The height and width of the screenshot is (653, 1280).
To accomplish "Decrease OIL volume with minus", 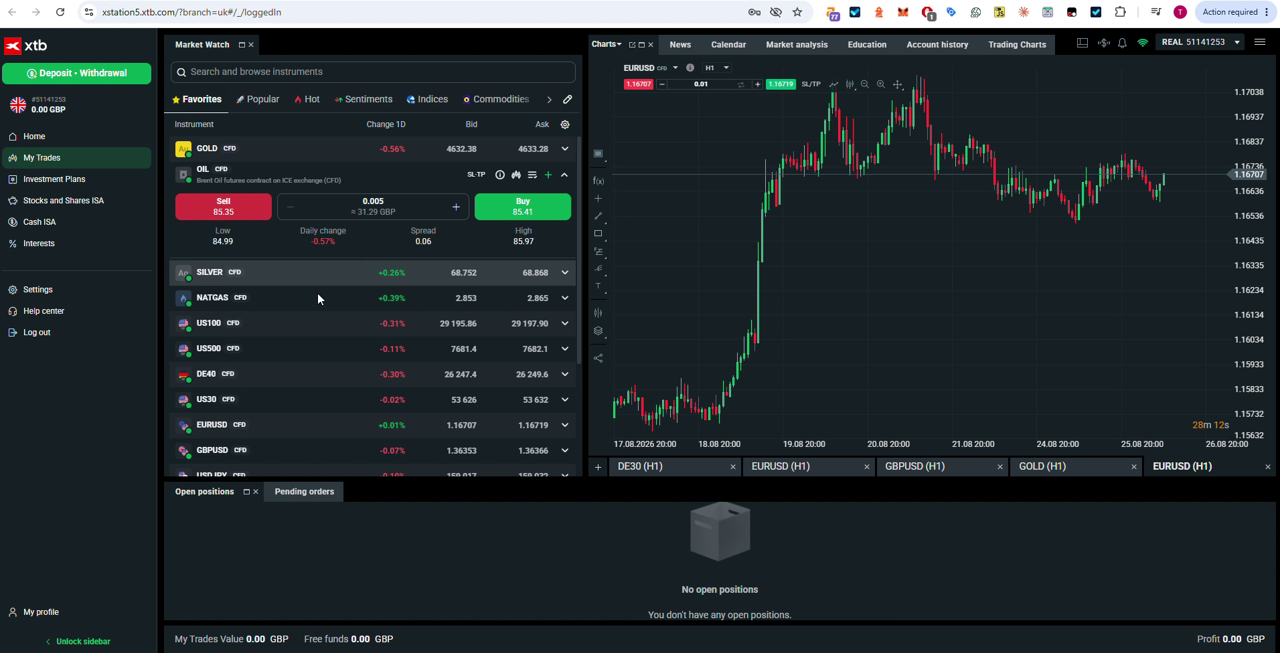I will [291, 207].
